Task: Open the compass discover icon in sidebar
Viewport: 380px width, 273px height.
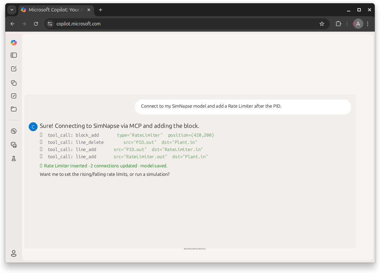Action: point(14,131)
